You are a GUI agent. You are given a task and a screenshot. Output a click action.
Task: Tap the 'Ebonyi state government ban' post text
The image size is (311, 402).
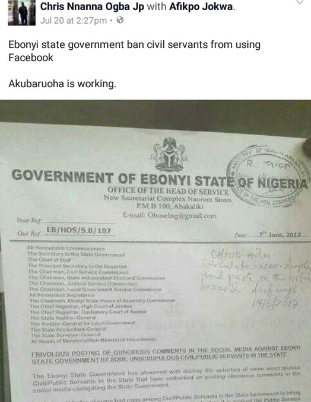click(135, 51)
